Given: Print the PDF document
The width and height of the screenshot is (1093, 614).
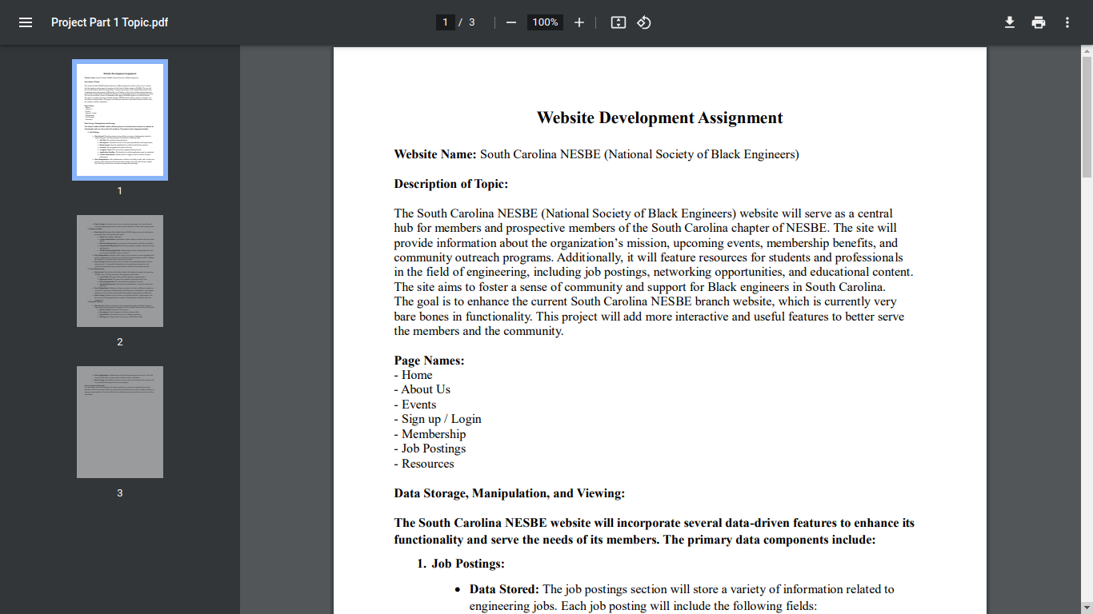Looking at the screenshot, I should (x=1039, y=22).
